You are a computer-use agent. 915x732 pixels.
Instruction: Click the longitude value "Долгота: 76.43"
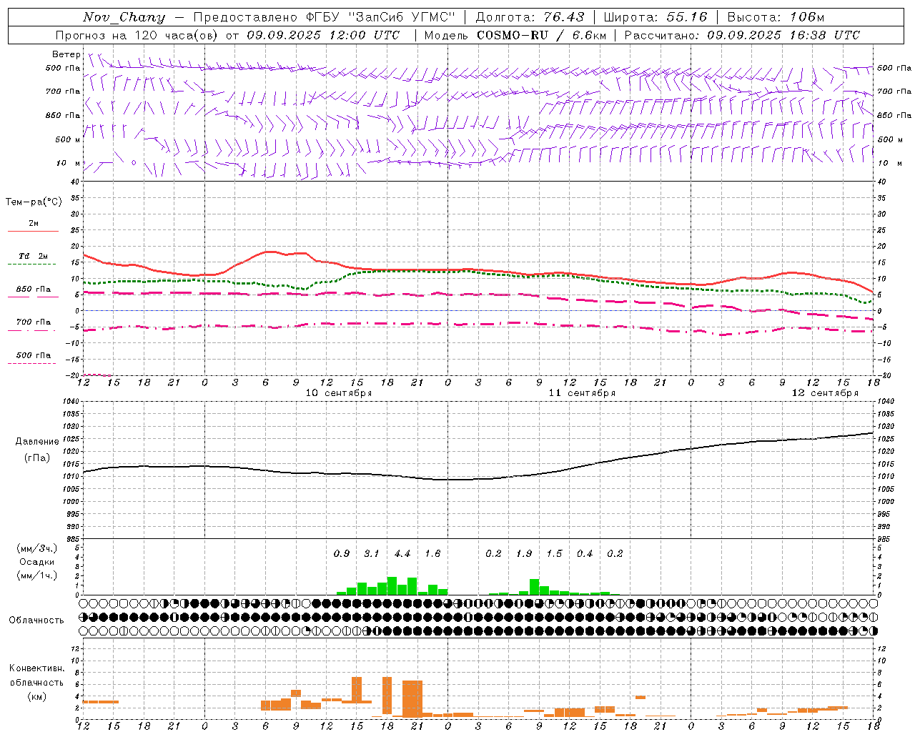(x=530, y=17)
